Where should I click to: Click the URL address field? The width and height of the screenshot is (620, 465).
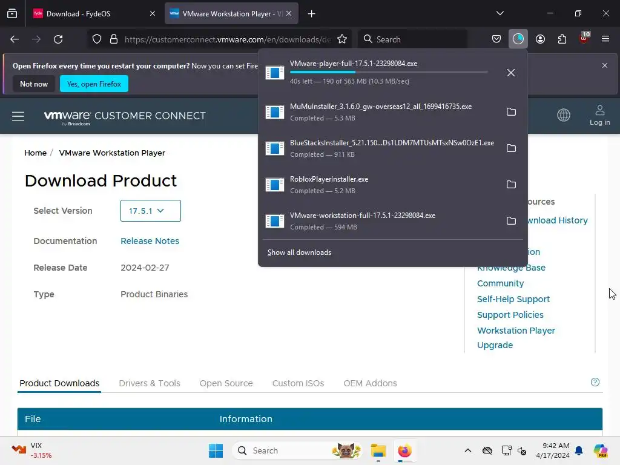coord(228,39)
